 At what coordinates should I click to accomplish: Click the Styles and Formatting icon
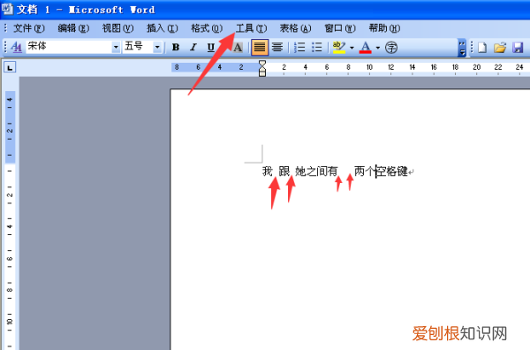16,47
